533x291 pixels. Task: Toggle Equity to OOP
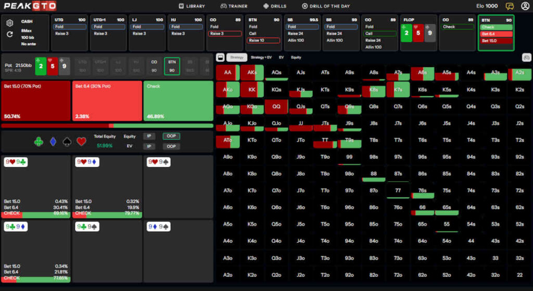[170, 136]
